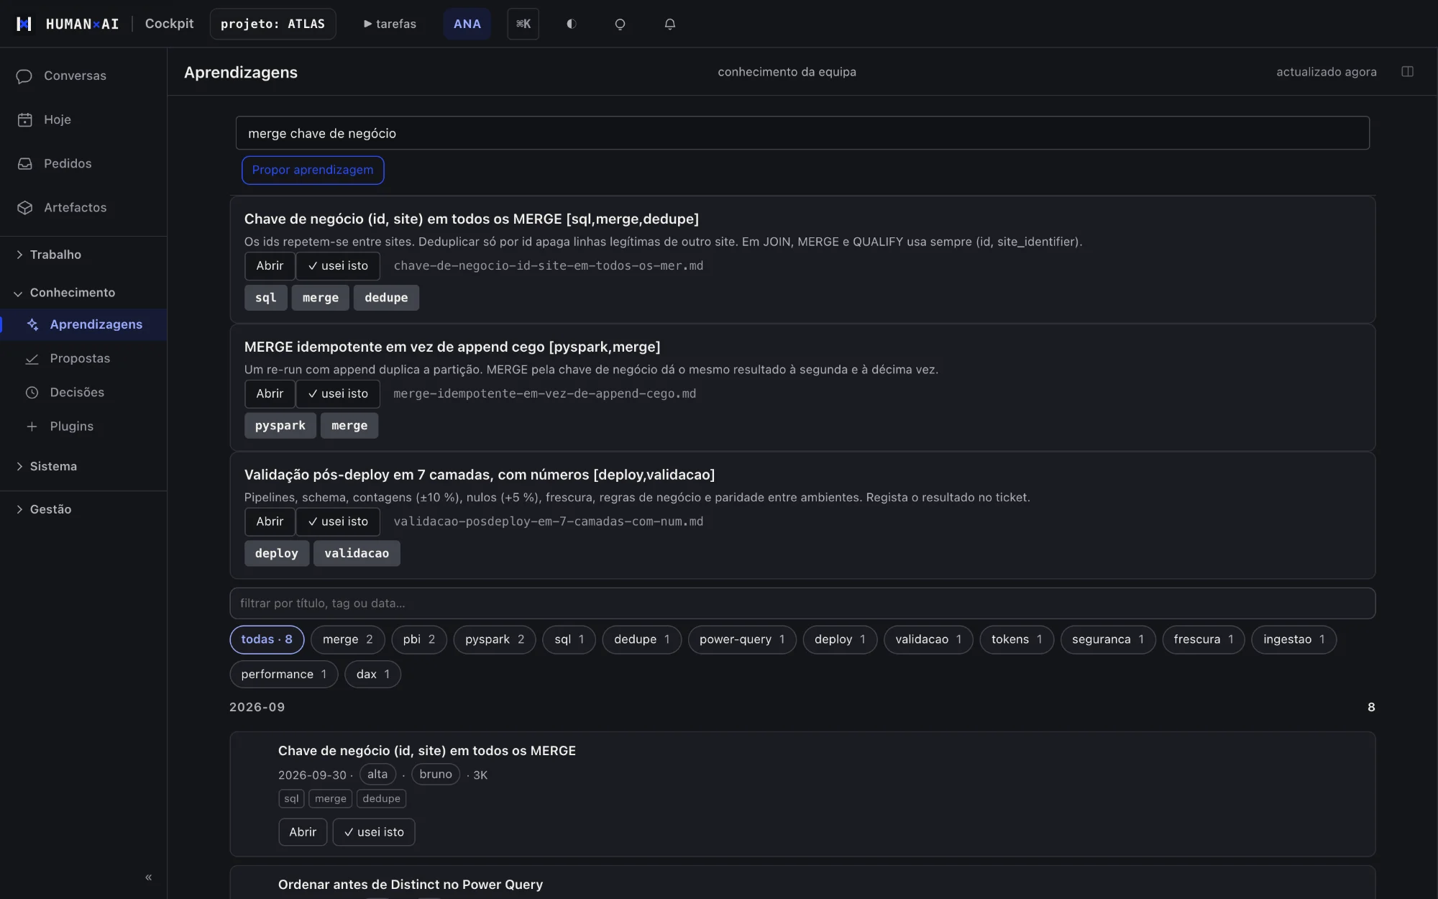The height and width of the screenshot is (899, 1438).
Task: Filter by pbi 2 chip
Action: pos(419,639)
